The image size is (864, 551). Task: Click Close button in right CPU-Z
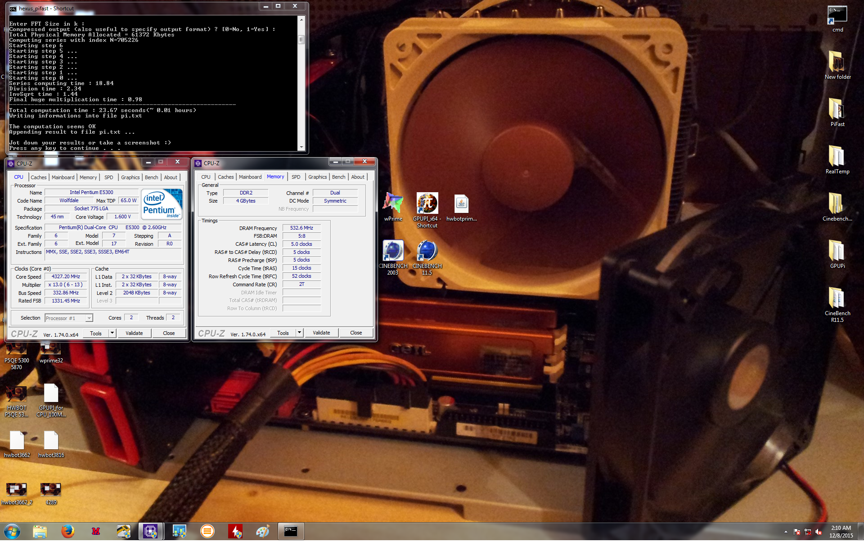coord(356,333)
